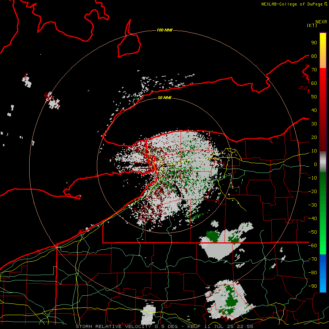Click the positive 60 knot scale label
Image resolution: width=329 pixels, height=329 pixels.
click(314, 83)
